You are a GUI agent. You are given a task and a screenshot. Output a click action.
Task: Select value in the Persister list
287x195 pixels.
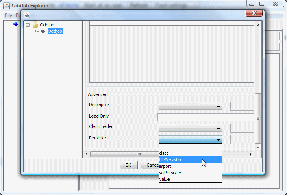click(x=165, y=179)
